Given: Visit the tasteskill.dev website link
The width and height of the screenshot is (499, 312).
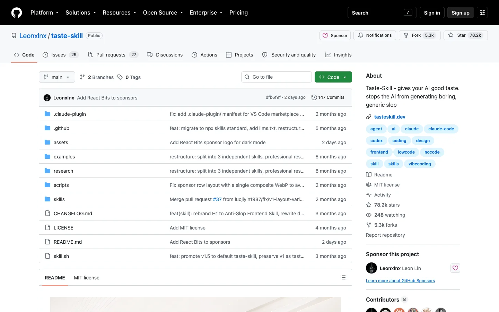Looking at the screenshot, I should coord(389,117).
